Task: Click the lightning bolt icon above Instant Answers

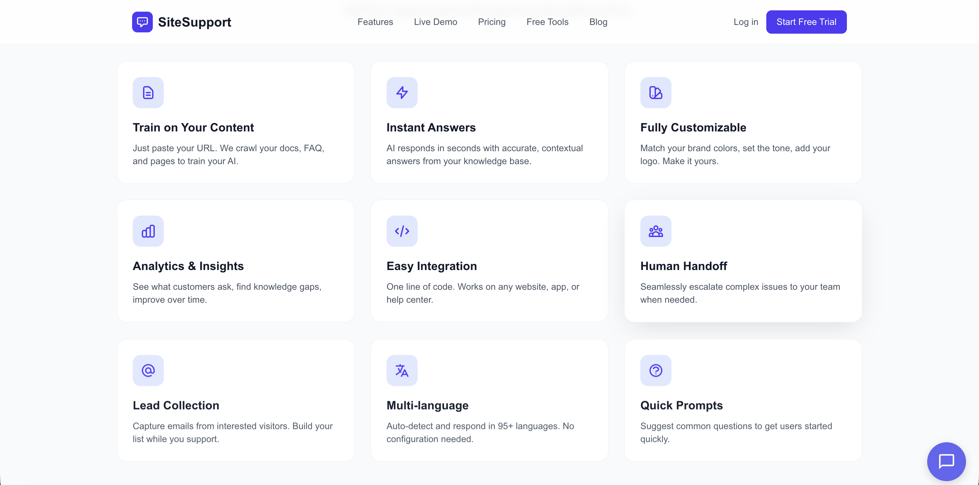Action: pos(402,92)
